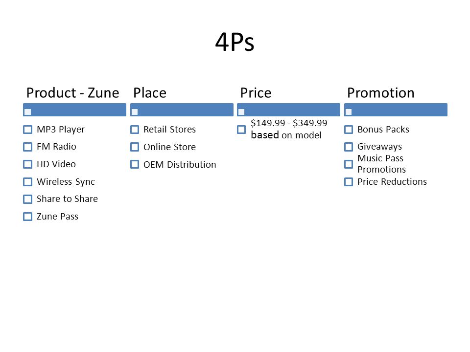Select the Place column heading
Screen dimensions: 470x352
[x=150, y=93]
